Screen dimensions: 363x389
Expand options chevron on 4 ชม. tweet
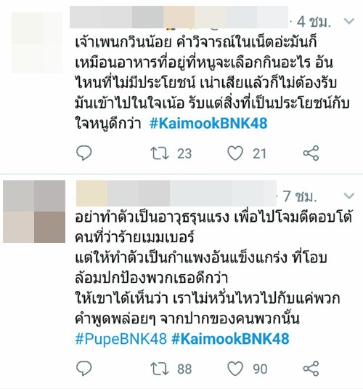tap(349, 21)
